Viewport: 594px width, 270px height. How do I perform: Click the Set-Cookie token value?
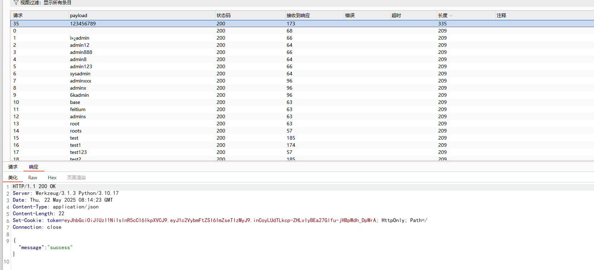click(220, 220)
